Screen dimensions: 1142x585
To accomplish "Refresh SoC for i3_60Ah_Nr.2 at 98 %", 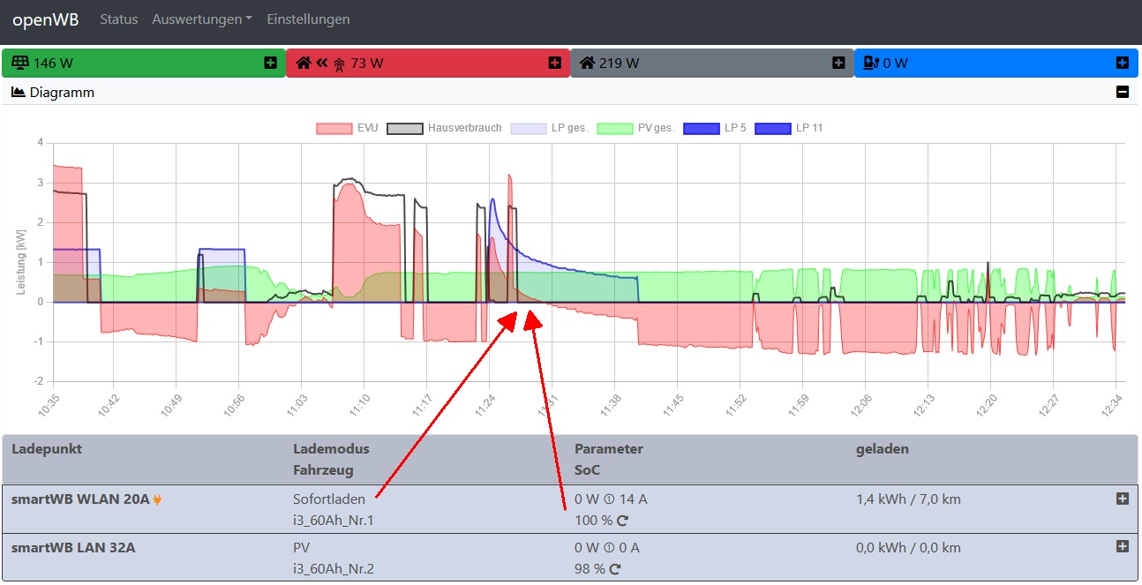I will point(615,569).
